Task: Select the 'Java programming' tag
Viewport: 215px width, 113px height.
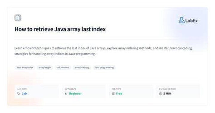Action: click(104, 67)
